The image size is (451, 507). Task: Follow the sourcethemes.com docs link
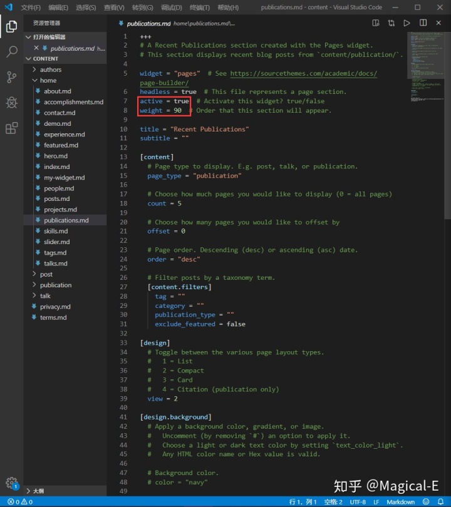pyautogui.click(x=303, y=73)
